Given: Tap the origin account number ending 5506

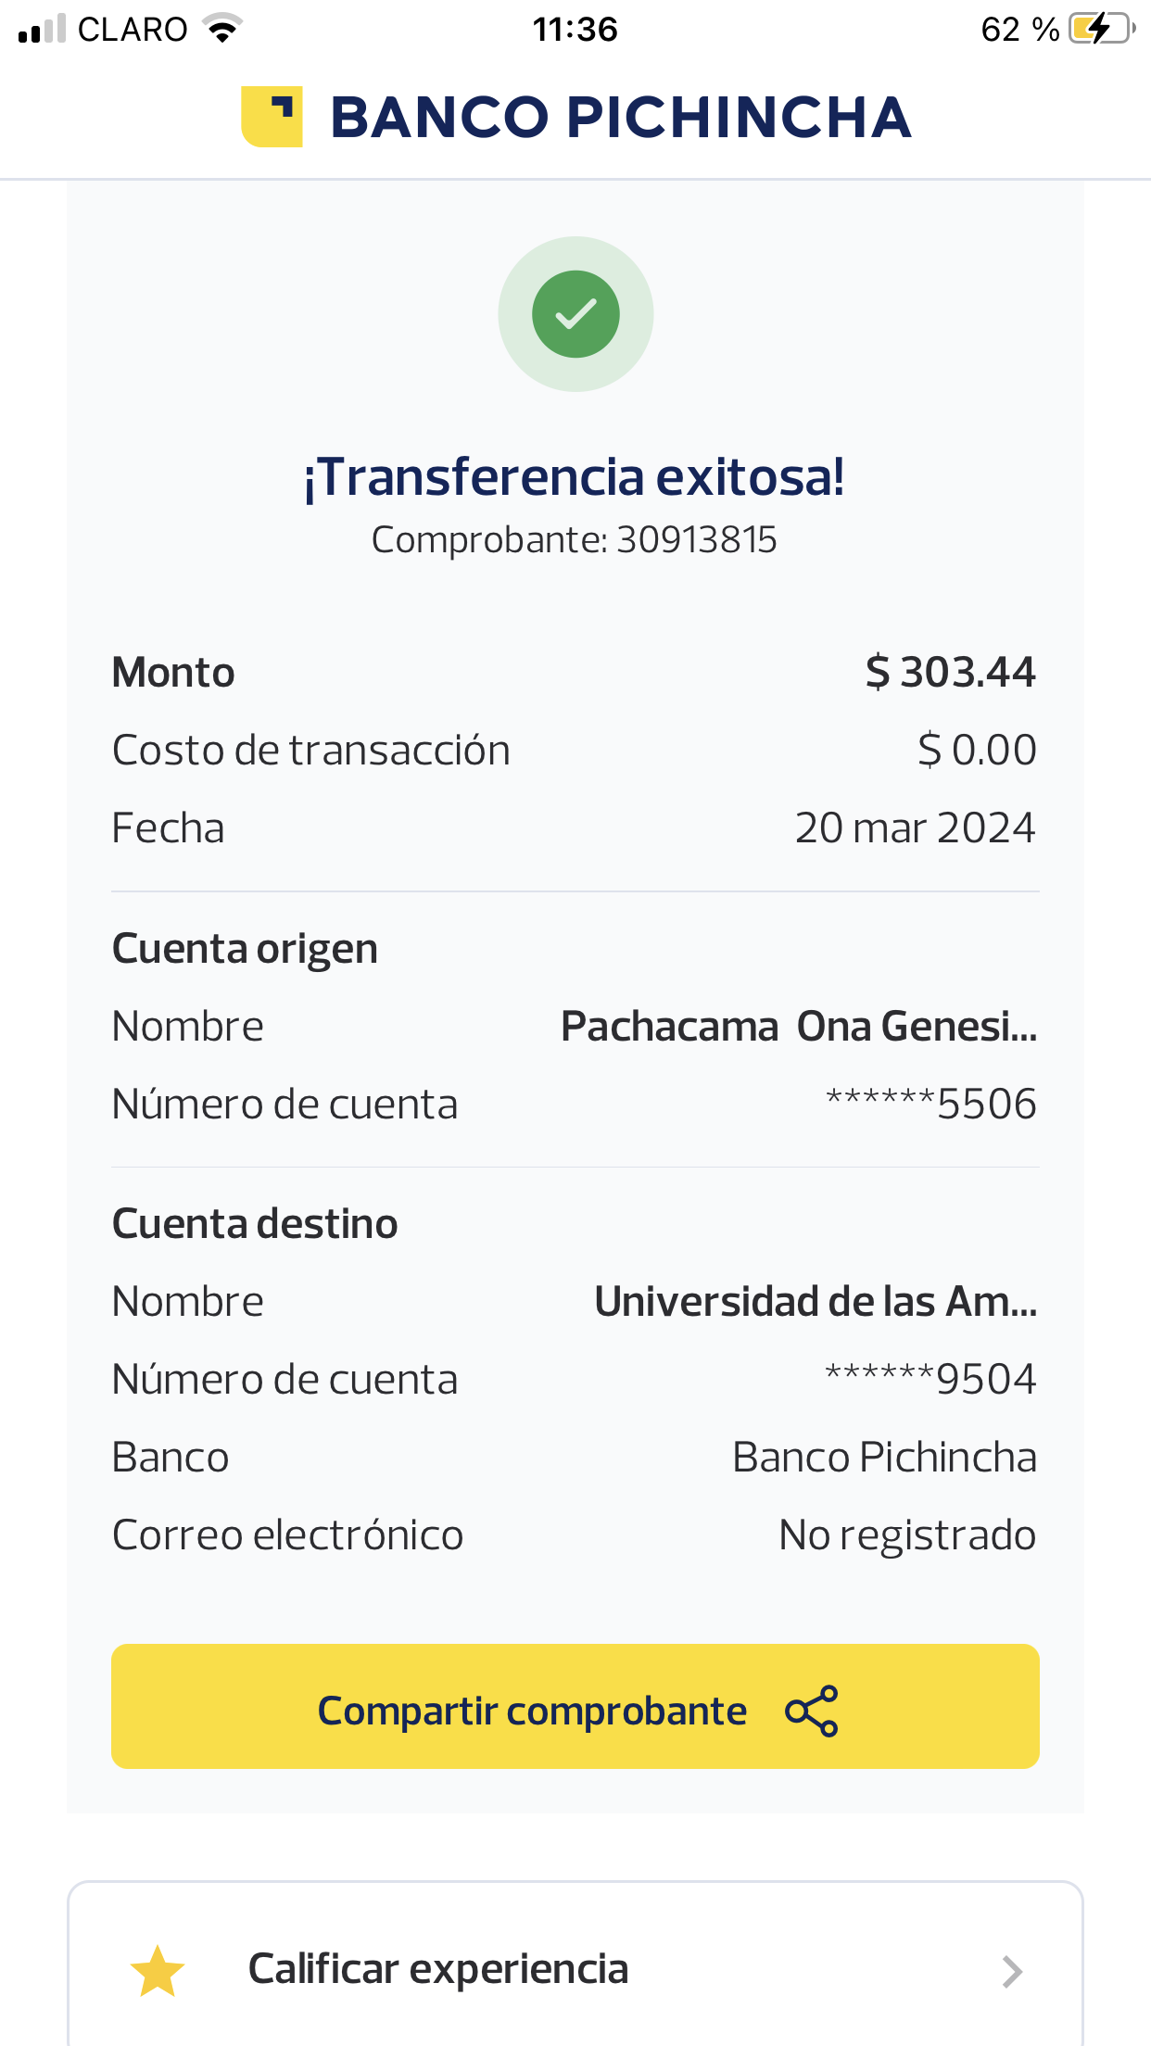Looking at the screenshot, I should (930, 1104).
